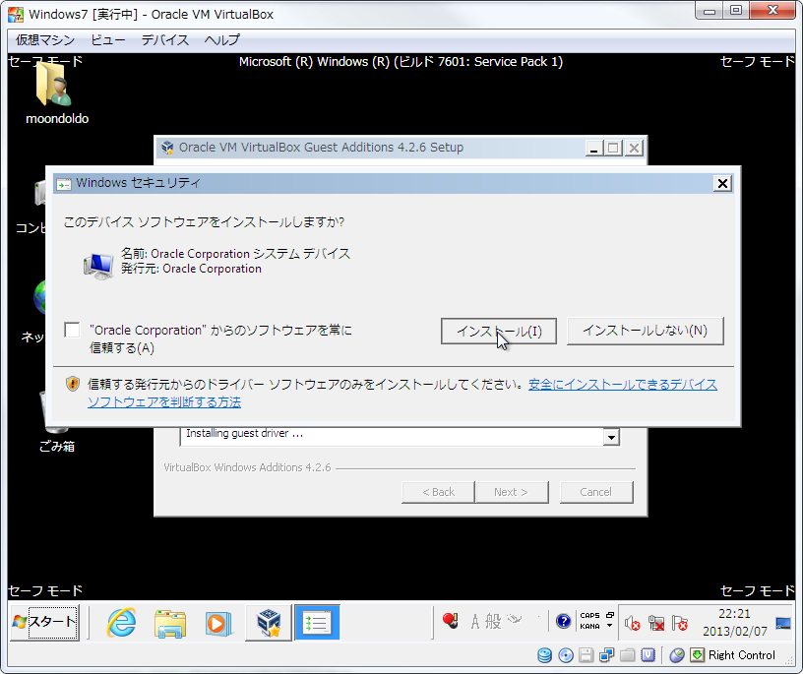
Task: Click the optical disc status icon
Action: tap(566, 655)
